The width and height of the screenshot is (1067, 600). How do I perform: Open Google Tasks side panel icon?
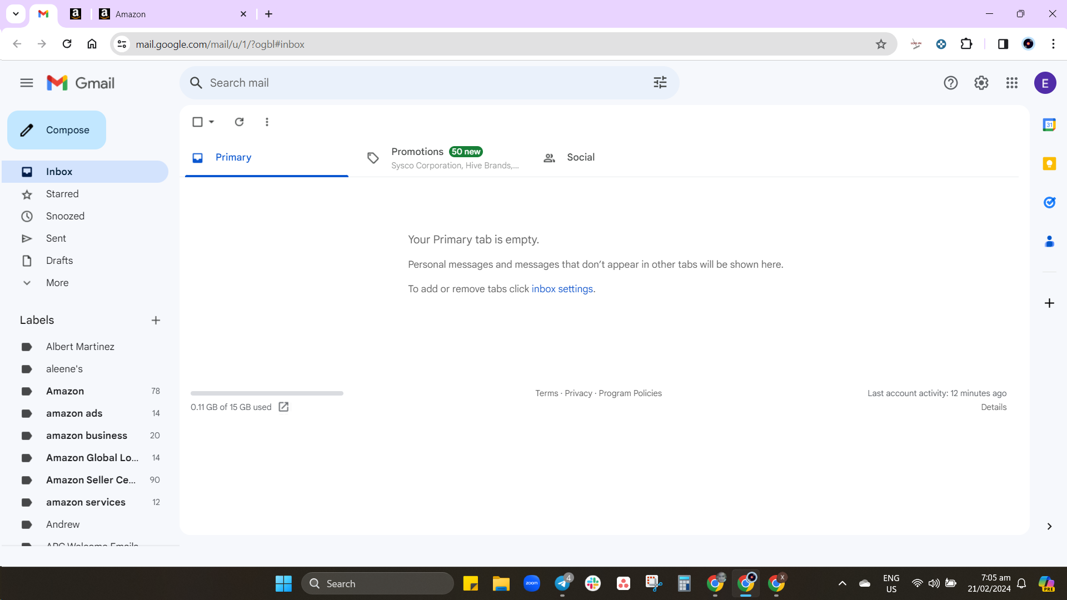pos(1049,202)
